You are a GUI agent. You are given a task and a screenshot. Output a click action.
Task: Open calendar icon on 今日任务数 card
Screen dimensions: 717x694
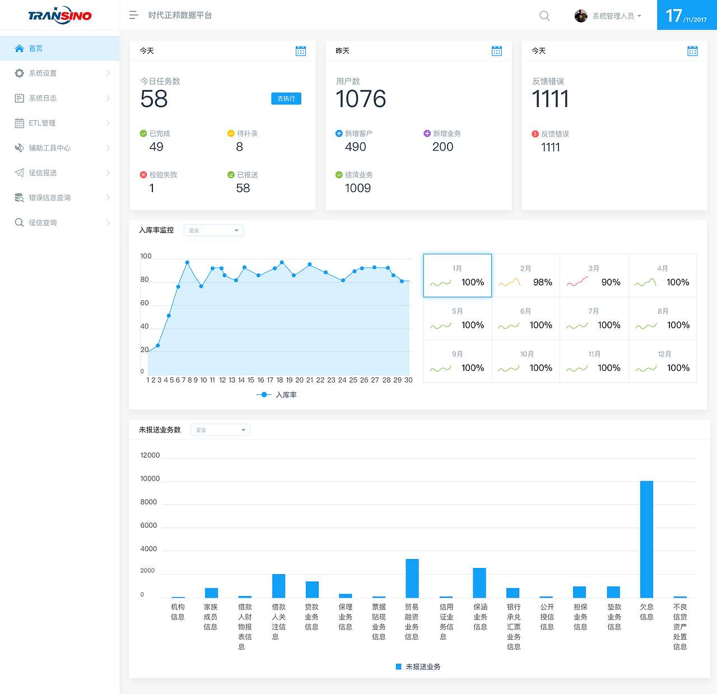pyautogui.click(x=301, y=51)
